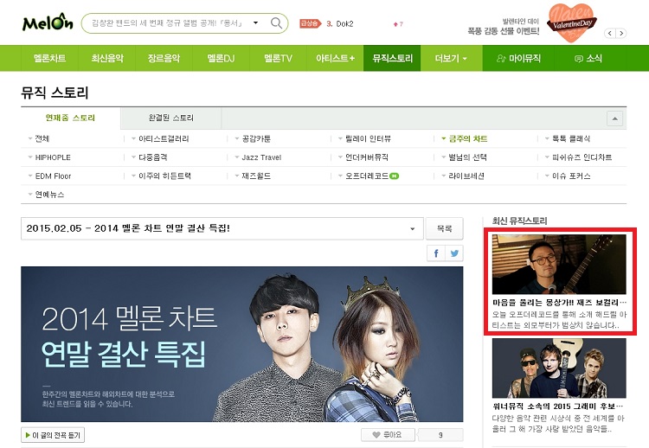Screen dimensions: 649x448
Task: Select 이슈 포커스 category
Action: (x=571, y=176)
